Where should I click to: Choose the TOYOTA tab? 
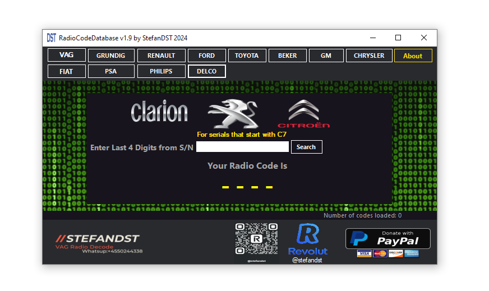tap(247, 56)
